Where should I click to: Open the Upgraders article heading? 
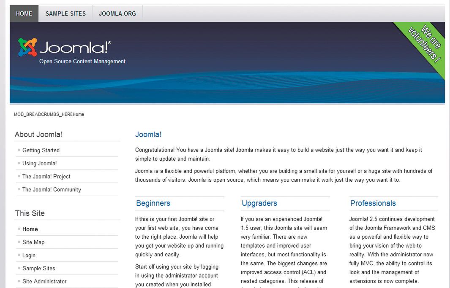click(x=259, y=203)
